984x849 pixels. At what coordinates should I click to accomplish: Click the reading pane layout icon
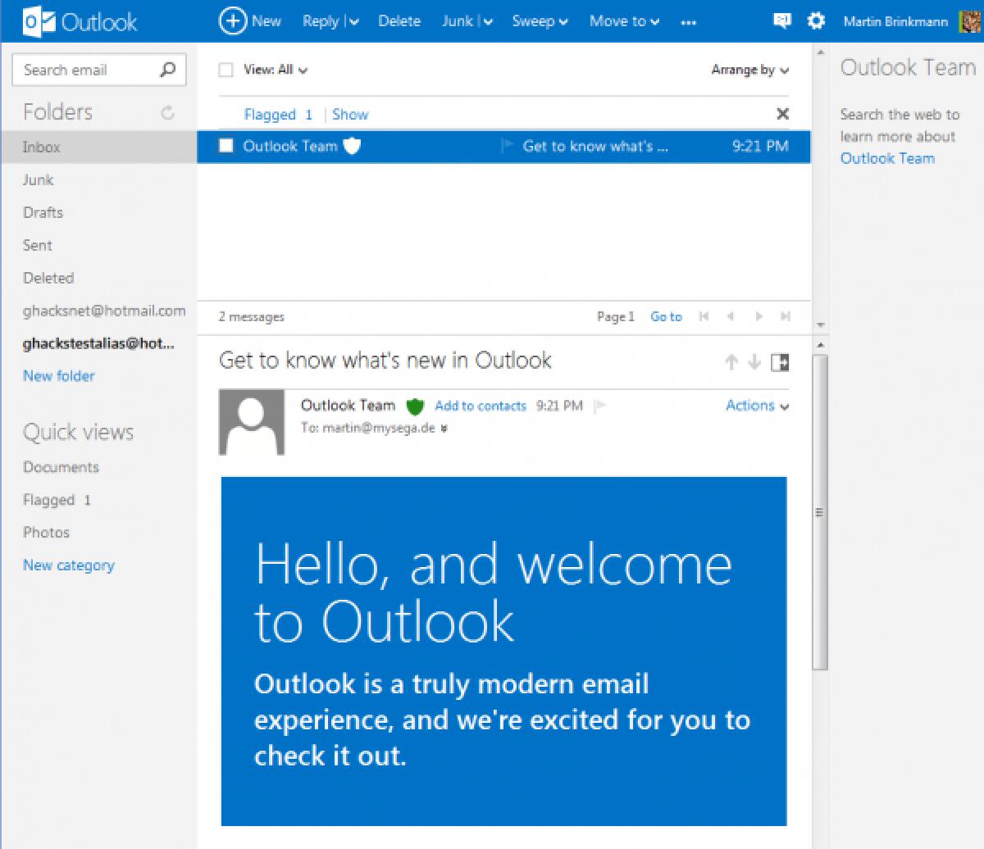780,362
